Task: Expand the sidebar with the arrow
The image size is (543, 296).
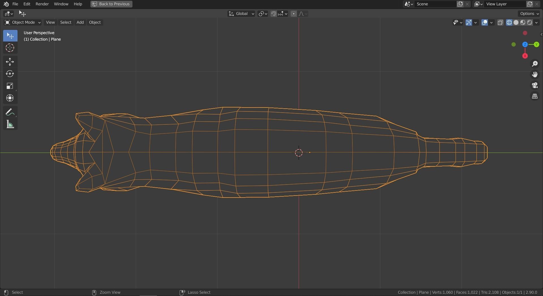Action: (541, 34)
